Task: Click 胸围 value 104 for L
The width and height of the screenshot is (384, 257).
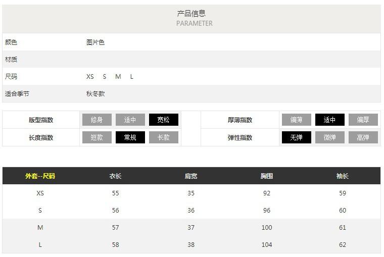Action: (x=267, y=244)
